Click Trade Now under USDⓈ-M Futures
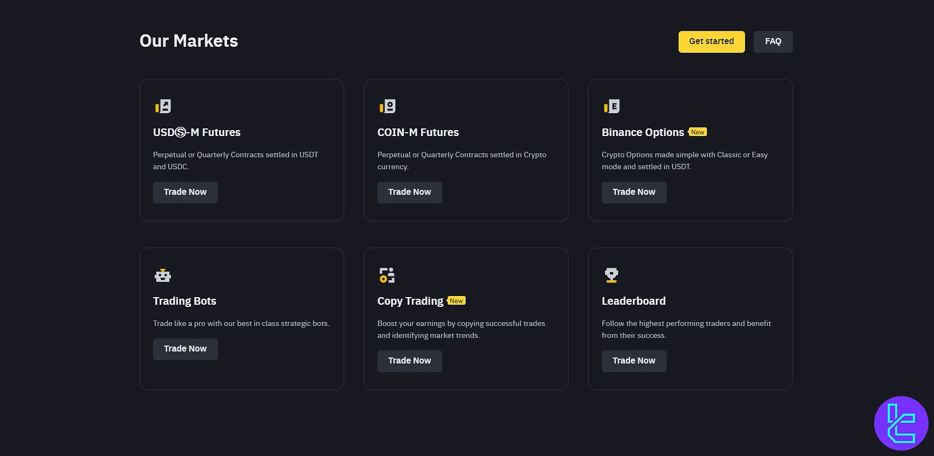 point(185,193)
